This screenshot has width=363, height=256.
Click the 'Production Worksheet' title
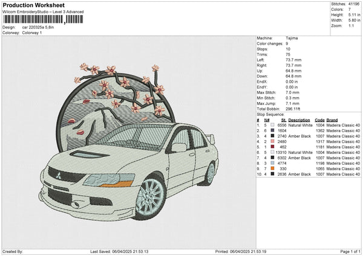[33, 5]
